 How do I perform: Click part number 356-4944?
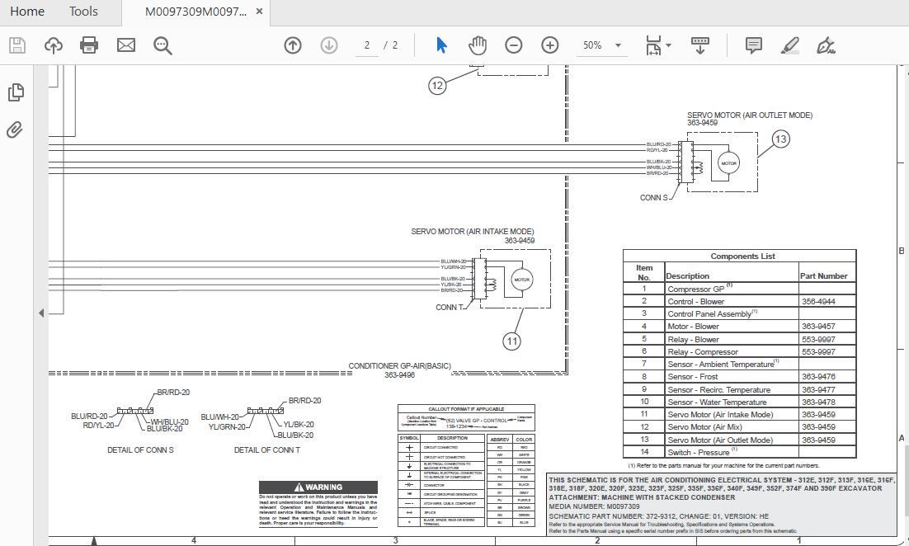coord(818,301)
